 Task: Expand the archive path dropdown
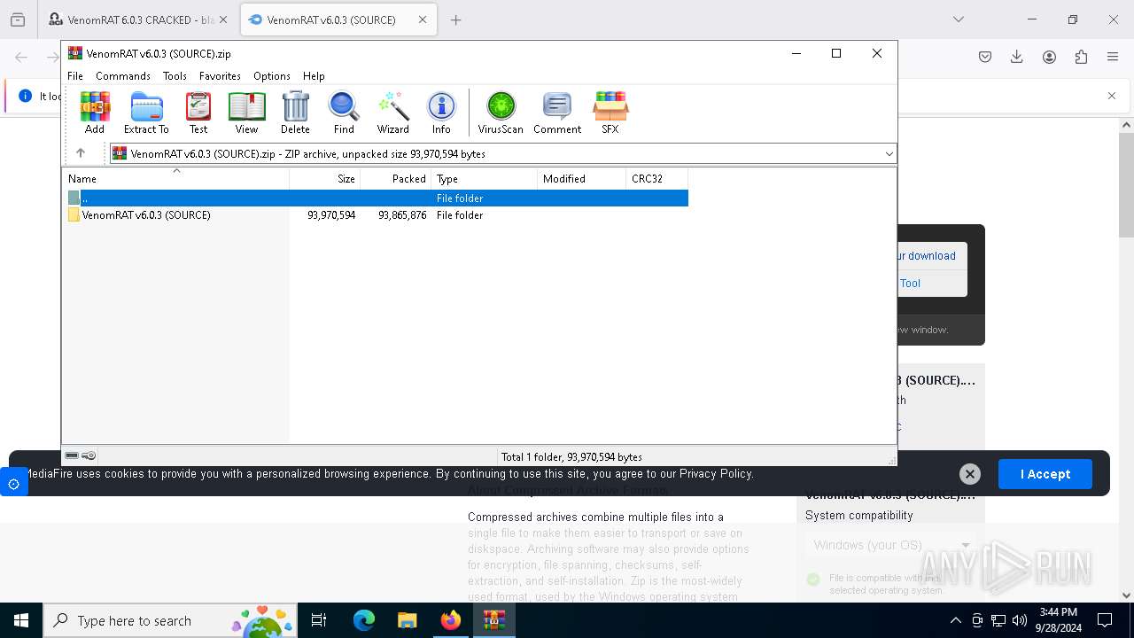(x=889, y=154)
